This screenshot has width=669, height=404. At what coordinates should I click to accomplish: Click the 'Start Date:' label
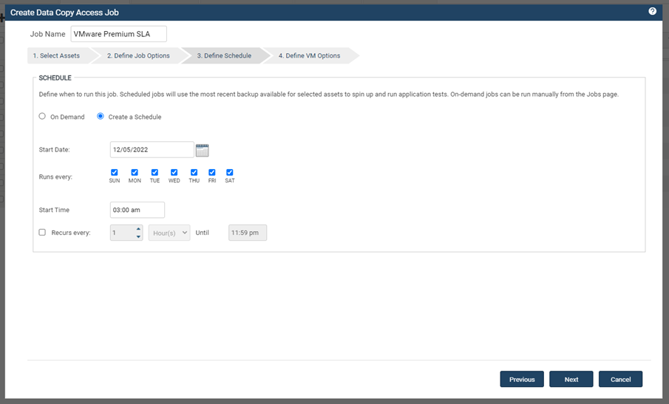point(54,150)
